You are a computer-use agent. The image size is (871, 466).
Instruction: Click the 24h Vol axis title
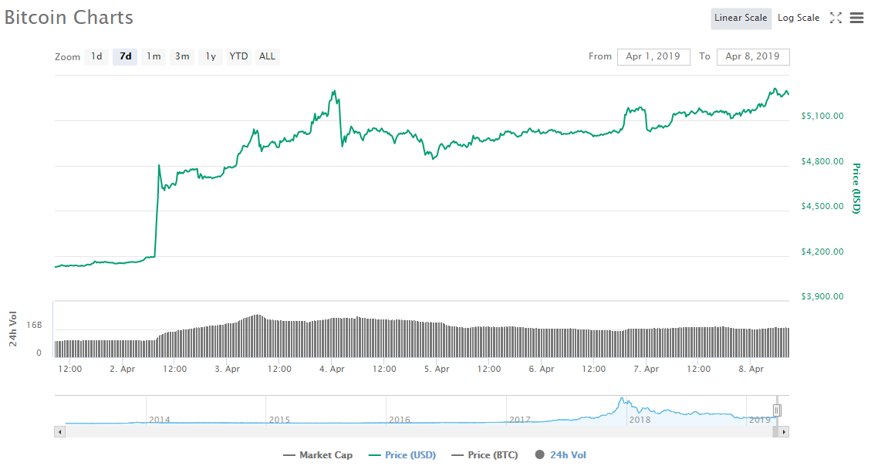[13, 329]
